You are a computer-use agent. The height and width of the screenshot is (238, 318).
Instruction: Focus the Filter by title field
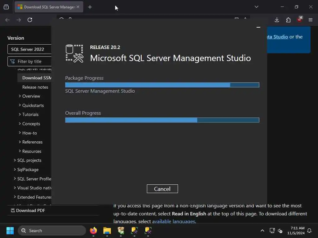[x=30, y=61]
